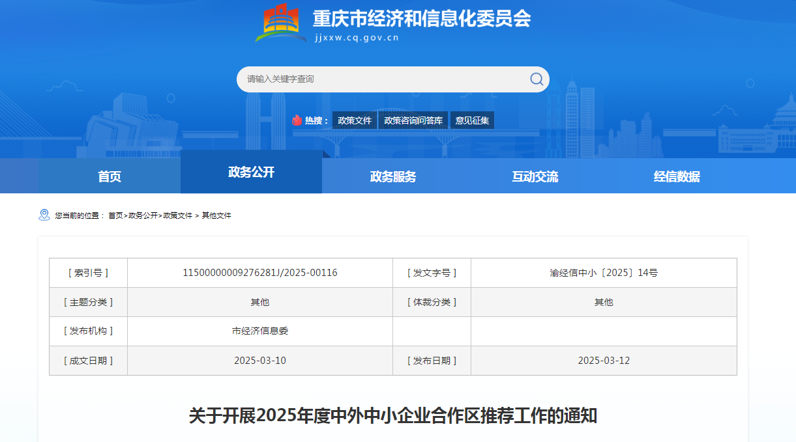
Task: Switch to the 政务服务 navigation tab
Action: click(392, 175)
